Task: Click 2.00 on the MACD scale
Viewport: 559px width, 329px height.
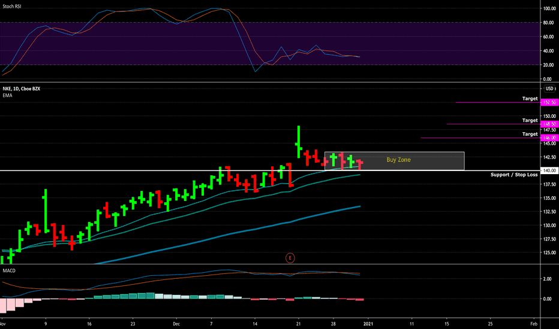Action: 547,279
